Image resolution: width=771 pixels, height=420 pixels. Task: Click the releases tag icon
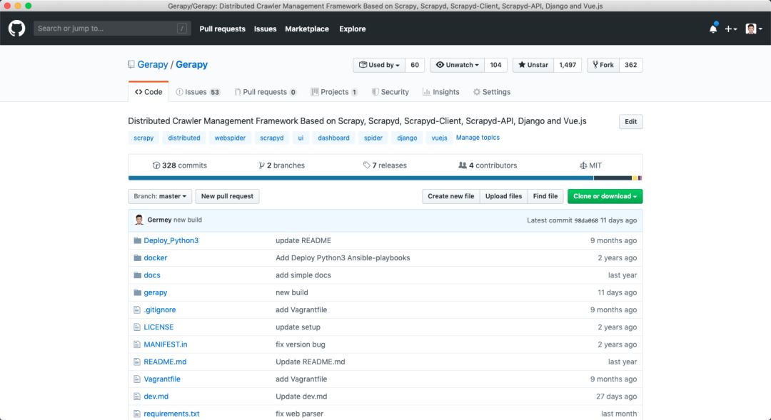366,165
